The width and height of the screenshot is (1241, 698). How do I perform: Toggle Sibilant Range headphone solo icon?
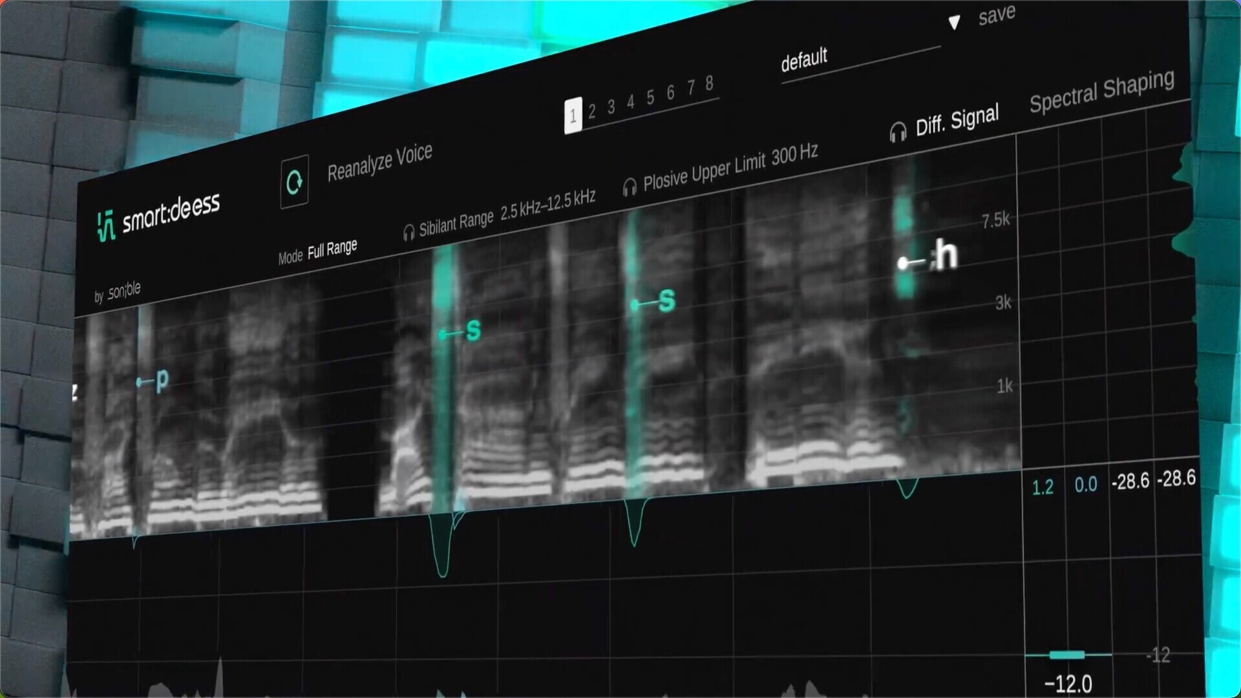[408, 232]
